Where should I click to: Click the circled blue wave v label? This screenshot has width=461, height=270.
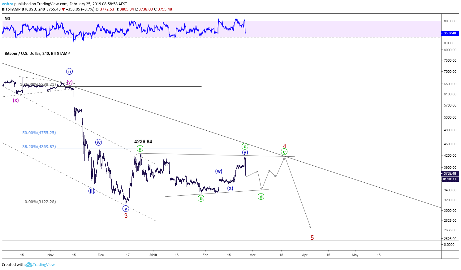tap(126, 209)
